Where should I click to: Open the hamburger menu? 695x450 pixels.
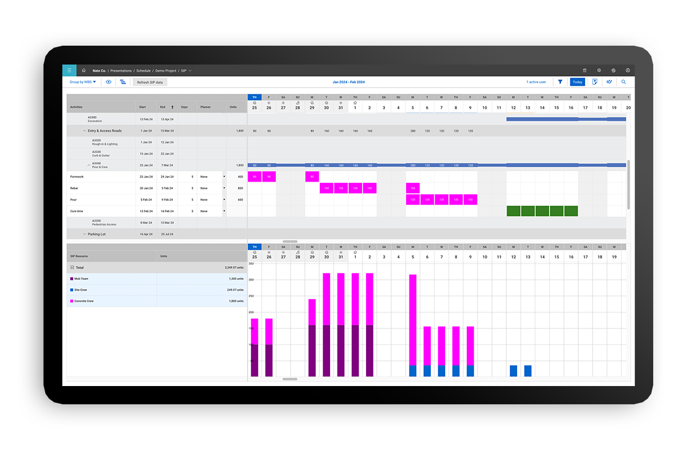pos(69,70)
